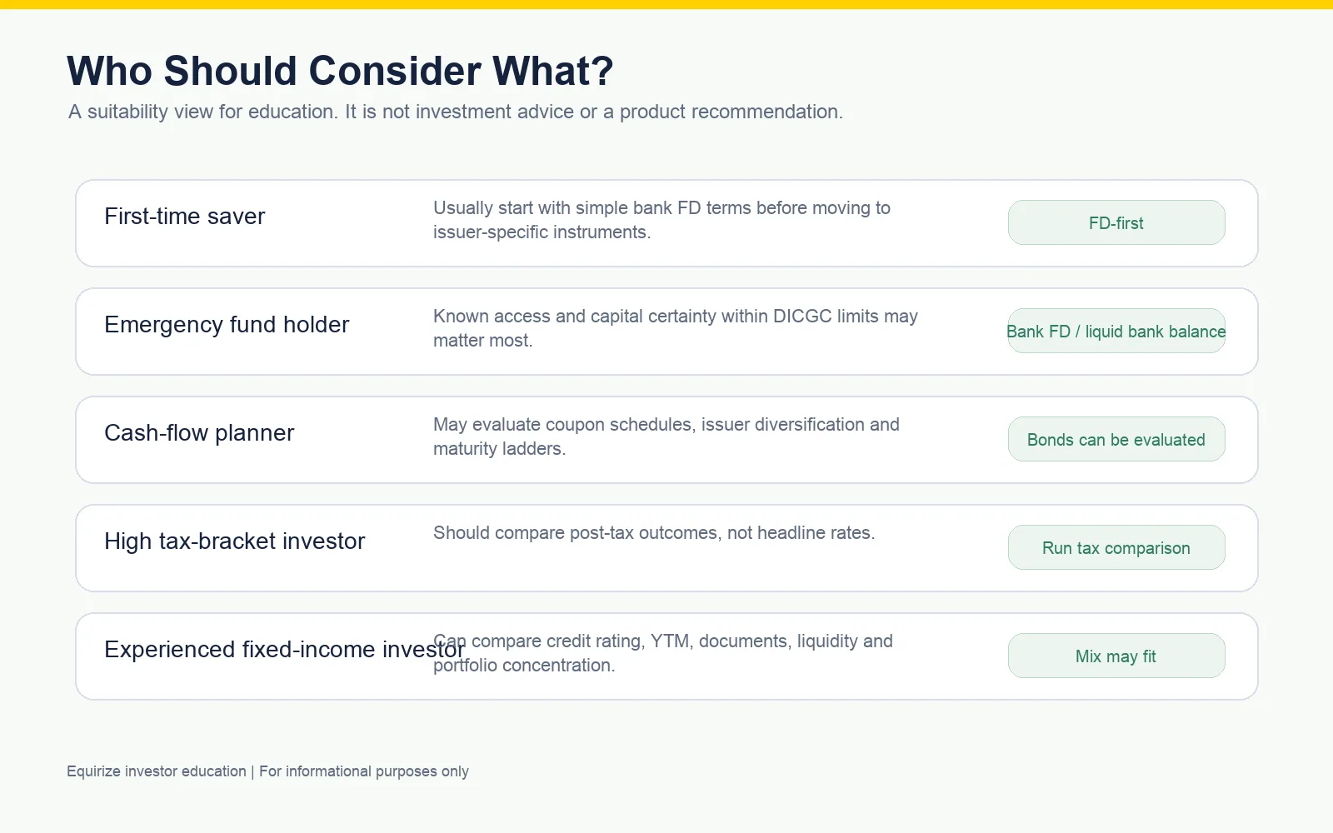Click the Equirize investor education footer text
The image size is (1333, 833).
267,771
